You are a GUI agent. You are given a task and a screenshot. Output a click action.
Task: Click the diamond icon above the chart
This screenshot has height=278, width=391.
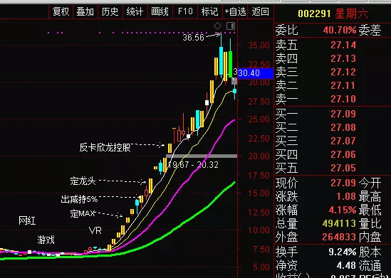click(218, 26)
